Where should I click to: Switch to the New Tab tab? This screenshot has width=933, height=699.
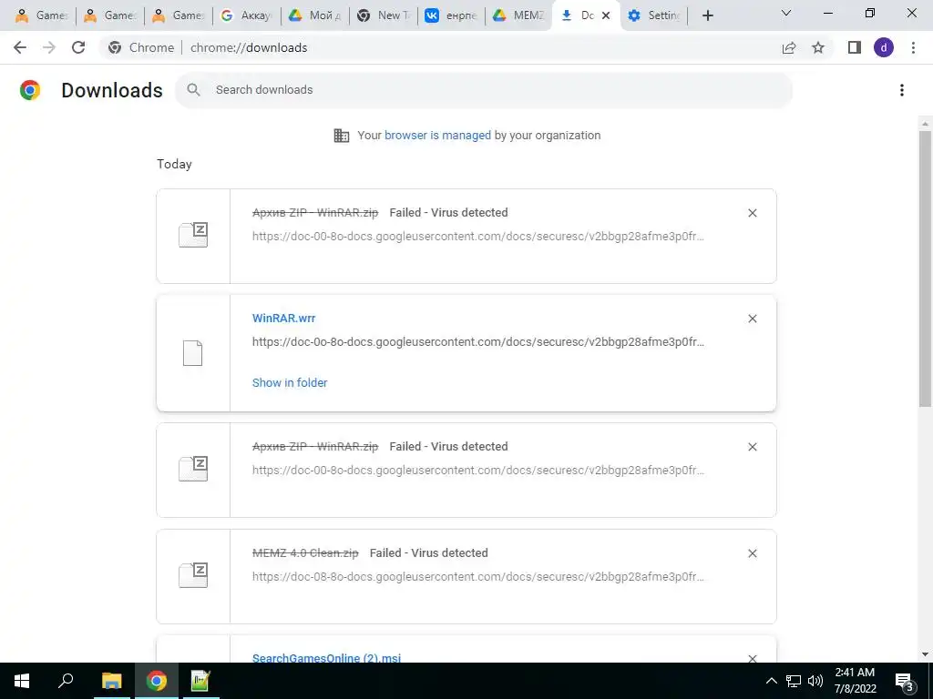(384, 15)
